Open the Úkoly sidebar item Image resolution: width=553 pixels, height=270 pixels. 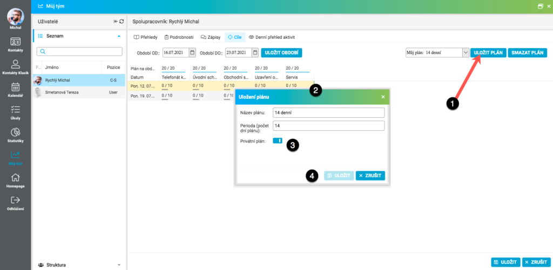[x=15, y=112]
